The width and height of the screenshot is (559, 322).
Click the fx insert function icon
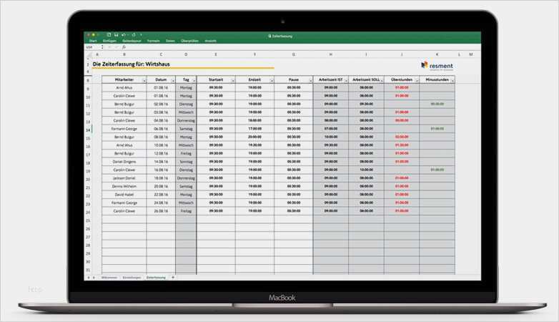(124, 47)
